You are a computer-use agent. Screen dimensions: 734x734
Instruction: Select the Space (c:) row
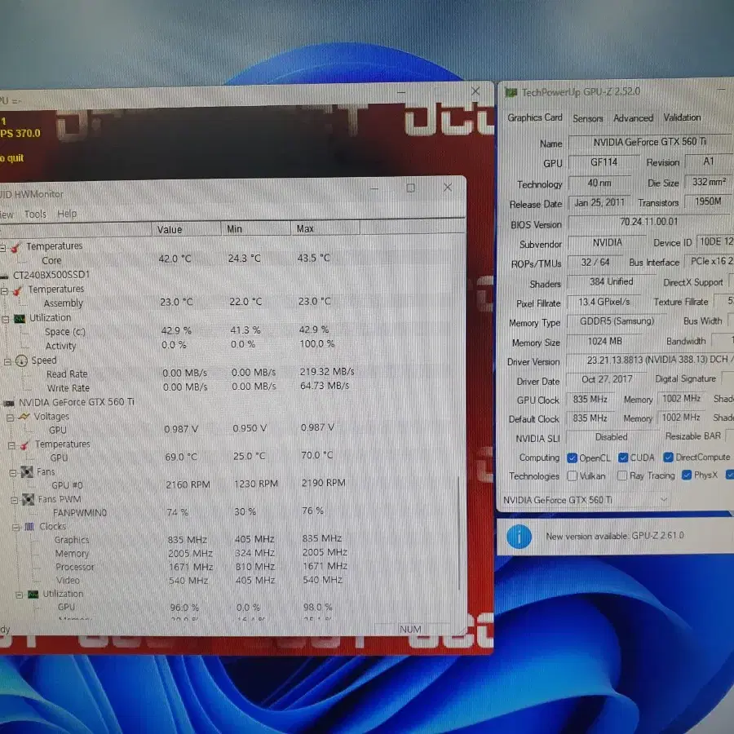188,331
